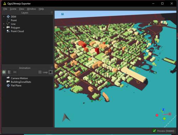This screenshot has height=135, width=178.
Task: Click the green dot on the navigation gizmo
Action: pyautogui.click(x=164, y=118)
